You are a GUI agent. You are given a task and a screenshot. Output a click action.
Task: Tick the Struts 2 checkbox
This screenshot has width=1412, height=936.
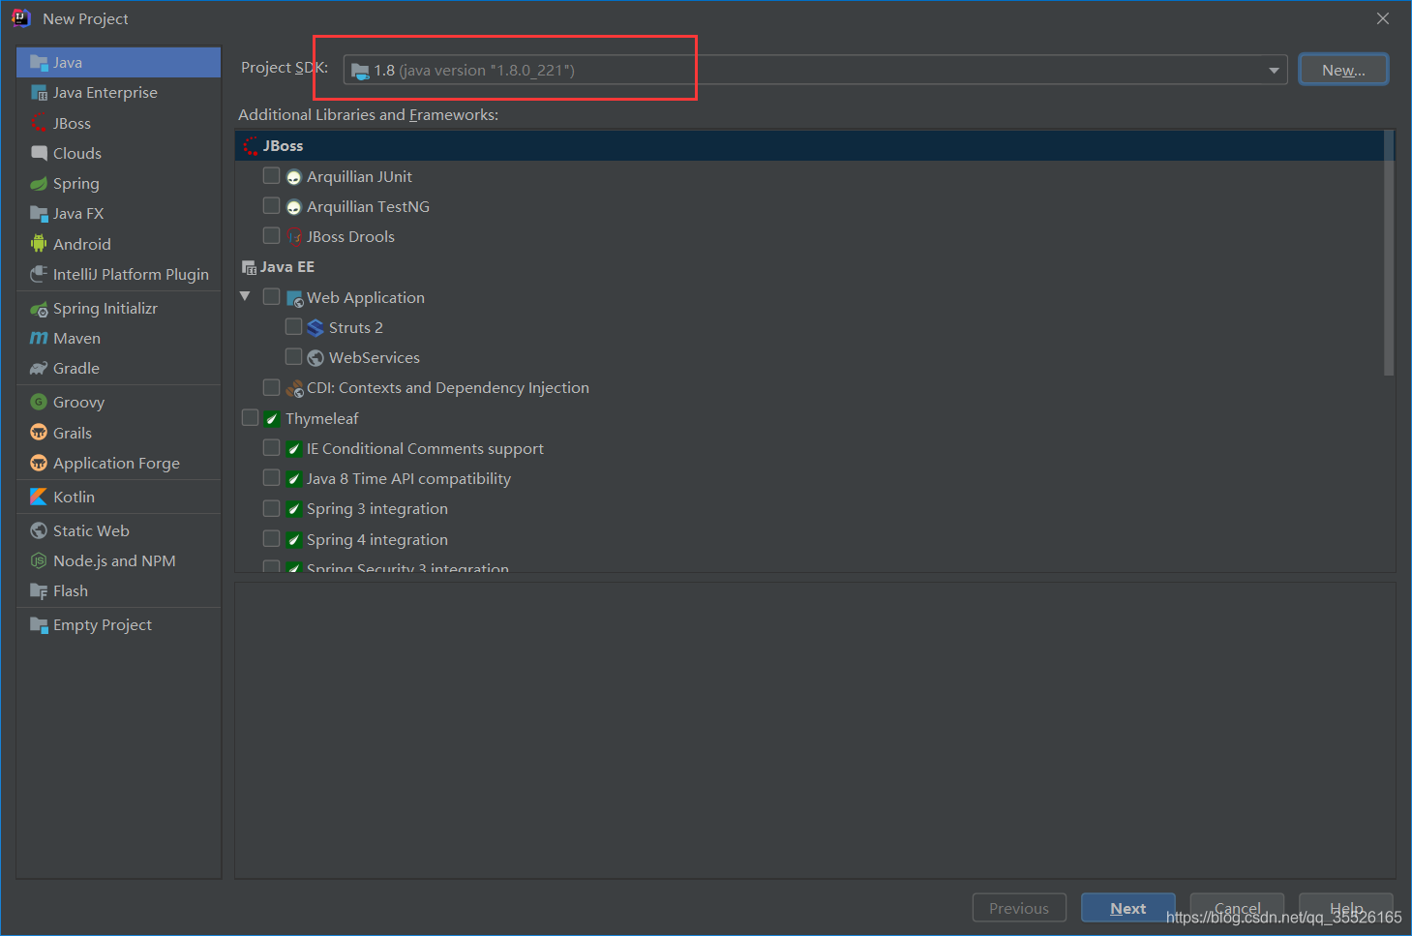pyautogui.click(x=293, y=327)
